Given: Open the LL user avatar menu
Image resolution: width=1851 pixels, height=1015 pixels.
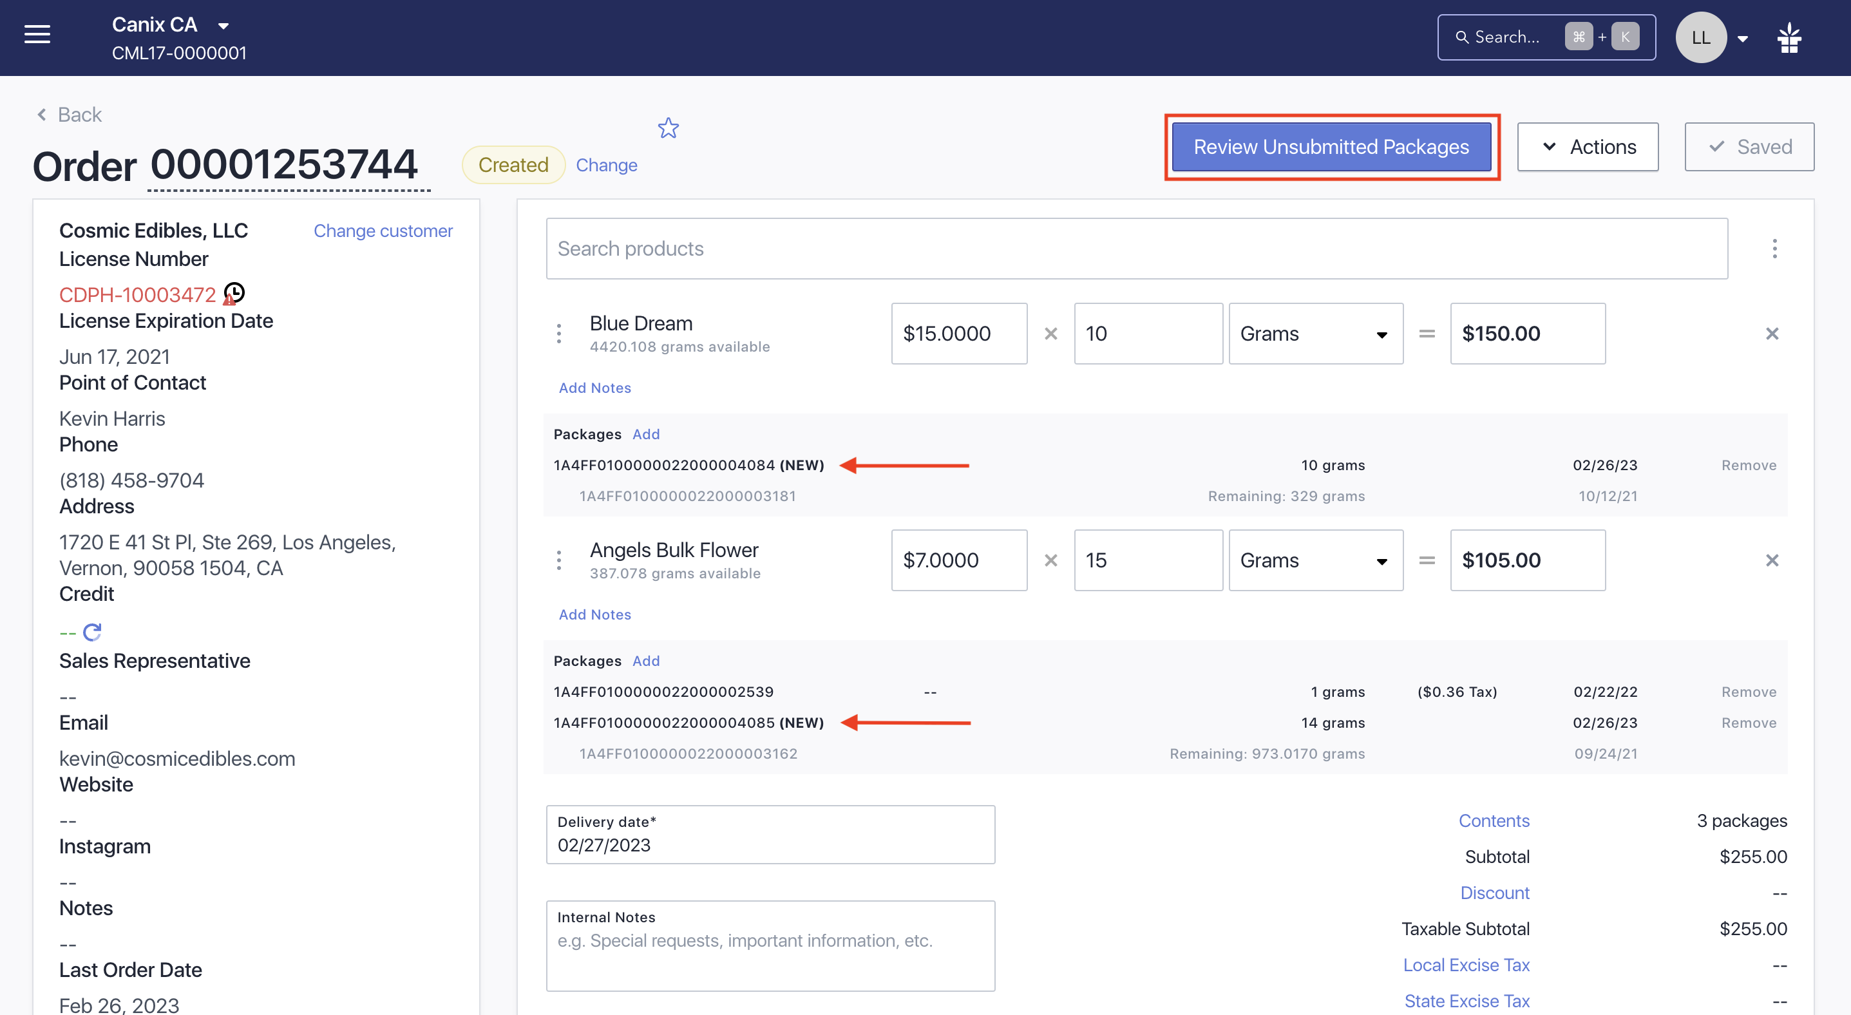Looking at the screenshot, I should 1701,37.
